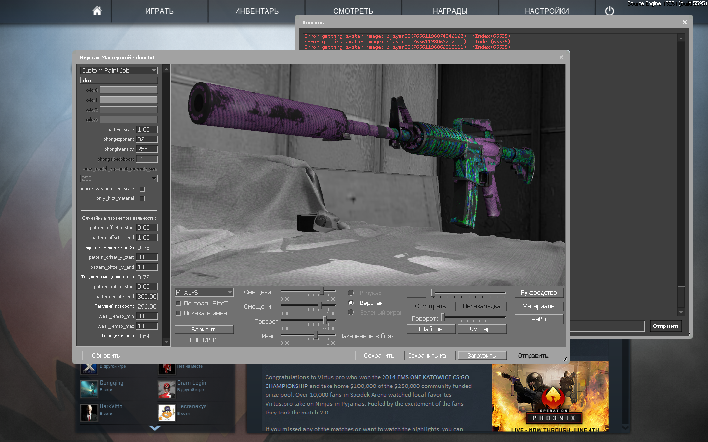The width and height of the screenshot is (708, 442).
Task: Click pattern_offset_x_end field
Action: coord(147,237)
